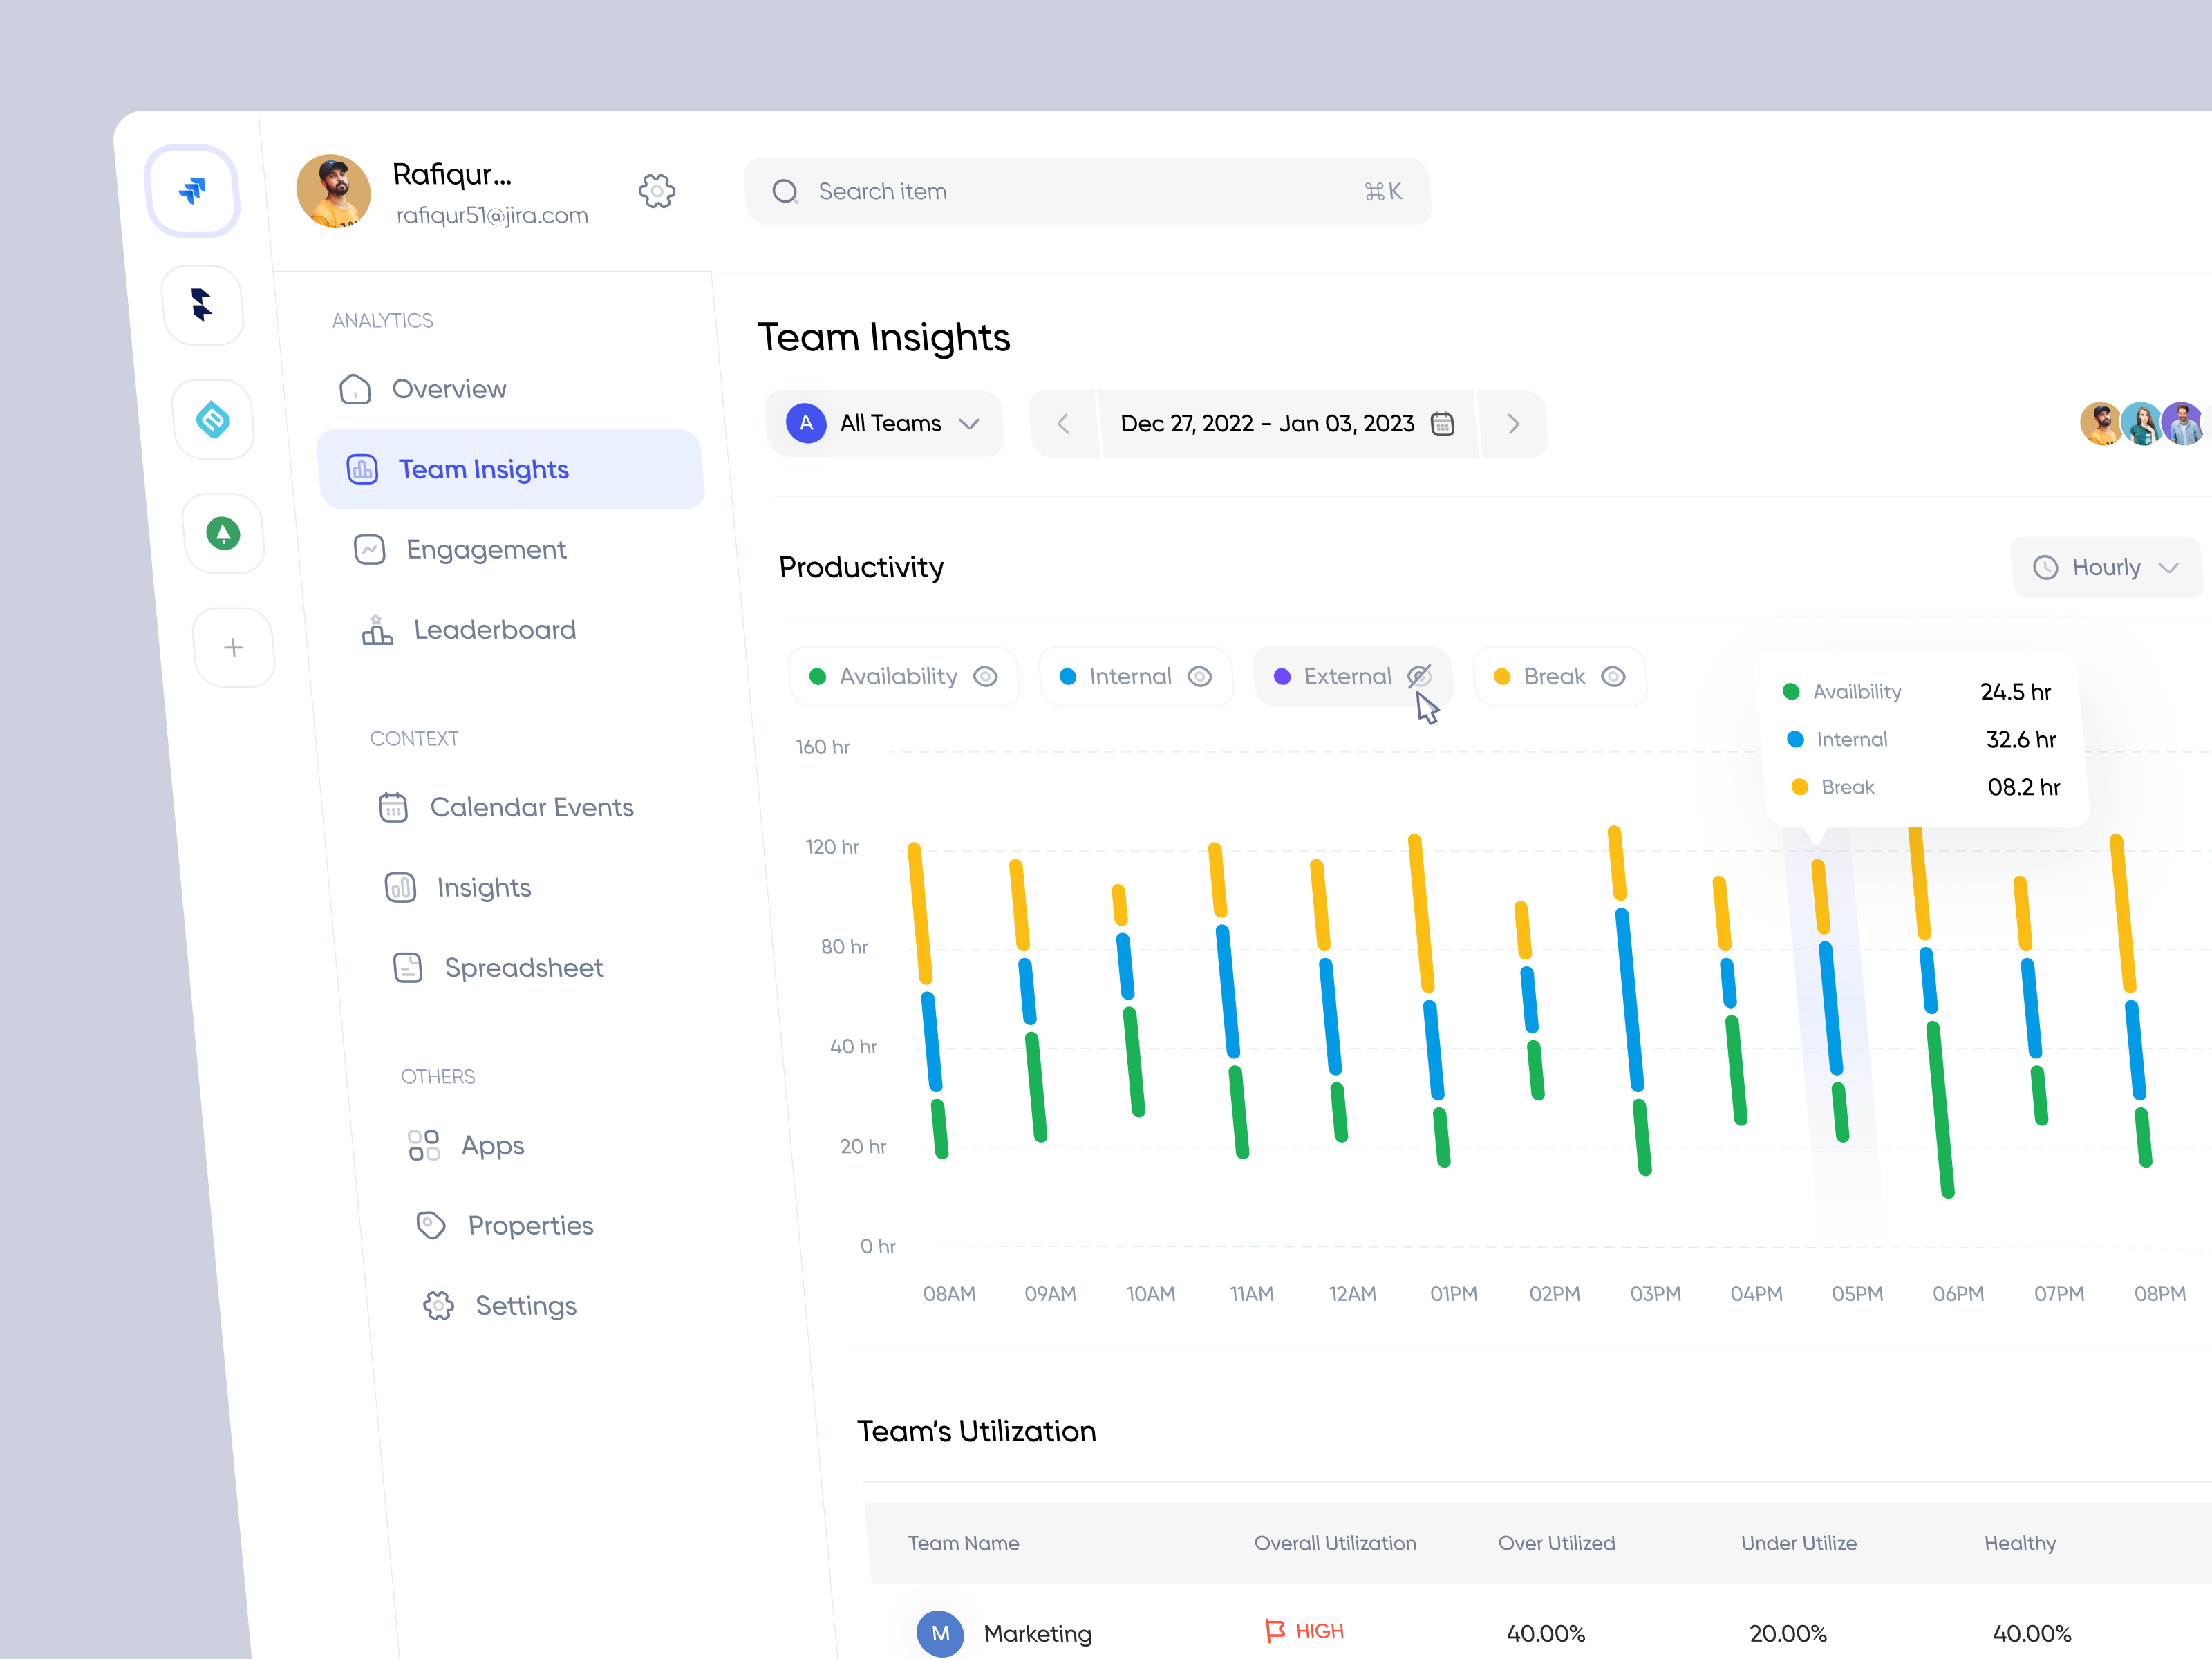
Task: Open Engagement in analytics menu
Action: (x=486, y=550)
